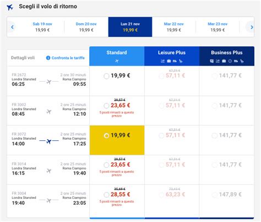Click arrival time 17:25
Screen dimensions: 261x222
[x=79, y=144]
